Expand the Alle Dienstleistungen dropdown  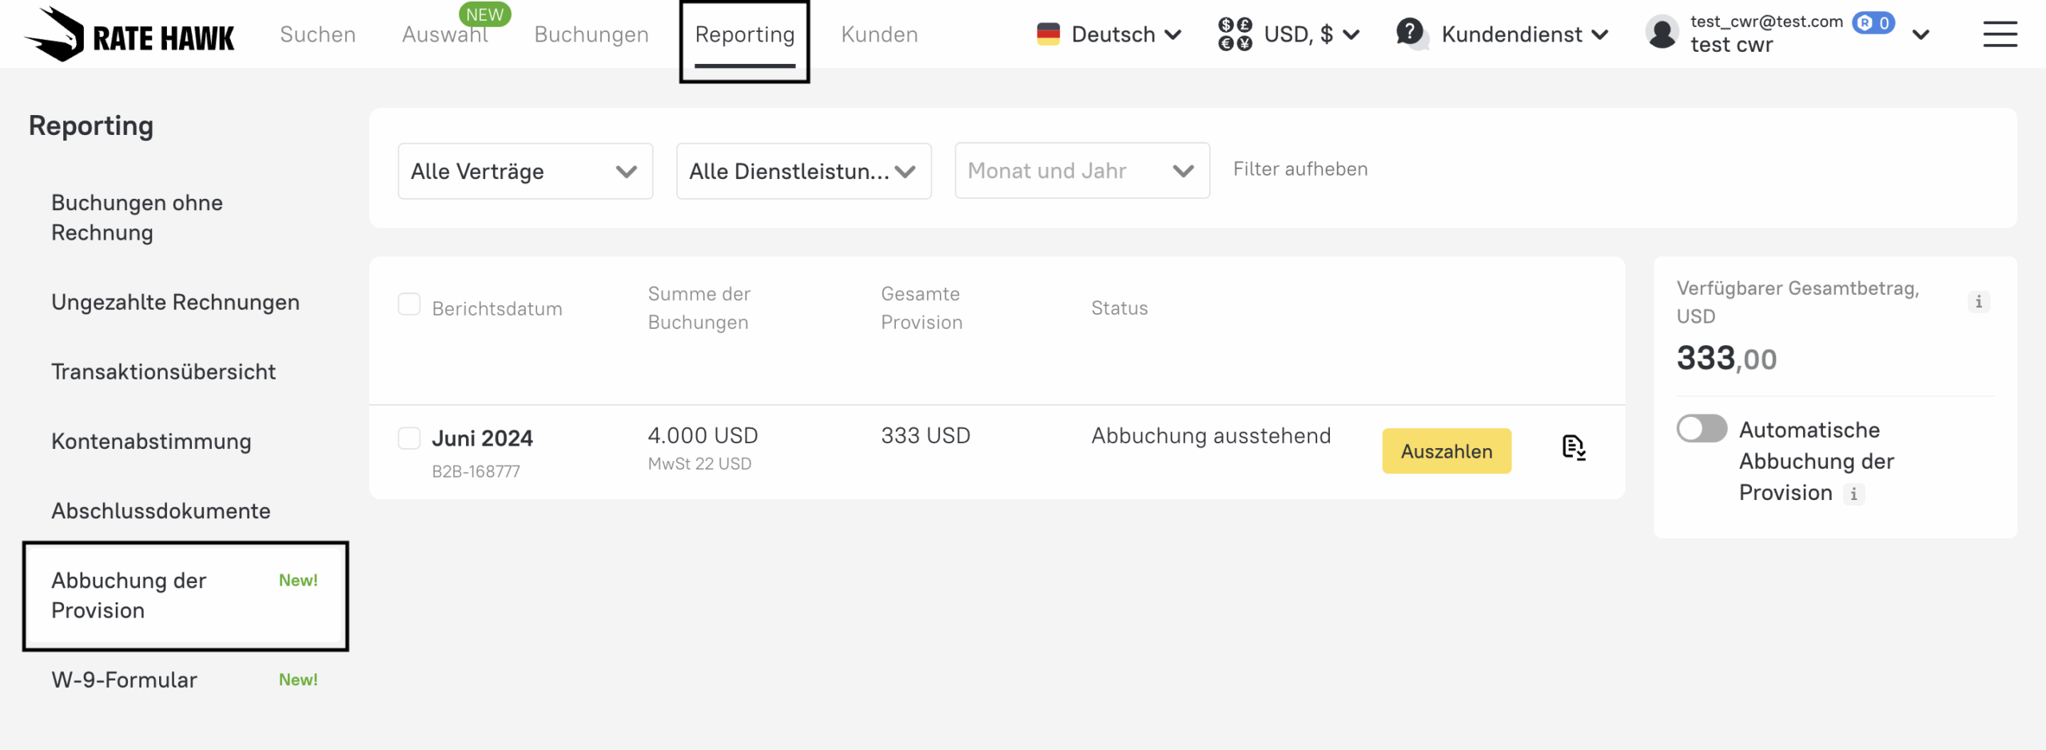pyautogui.click(x=803, y=171)
